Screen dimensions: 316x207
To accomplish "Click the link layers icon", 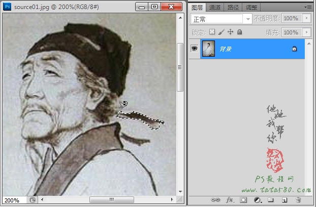I will [x=215, y=200].
